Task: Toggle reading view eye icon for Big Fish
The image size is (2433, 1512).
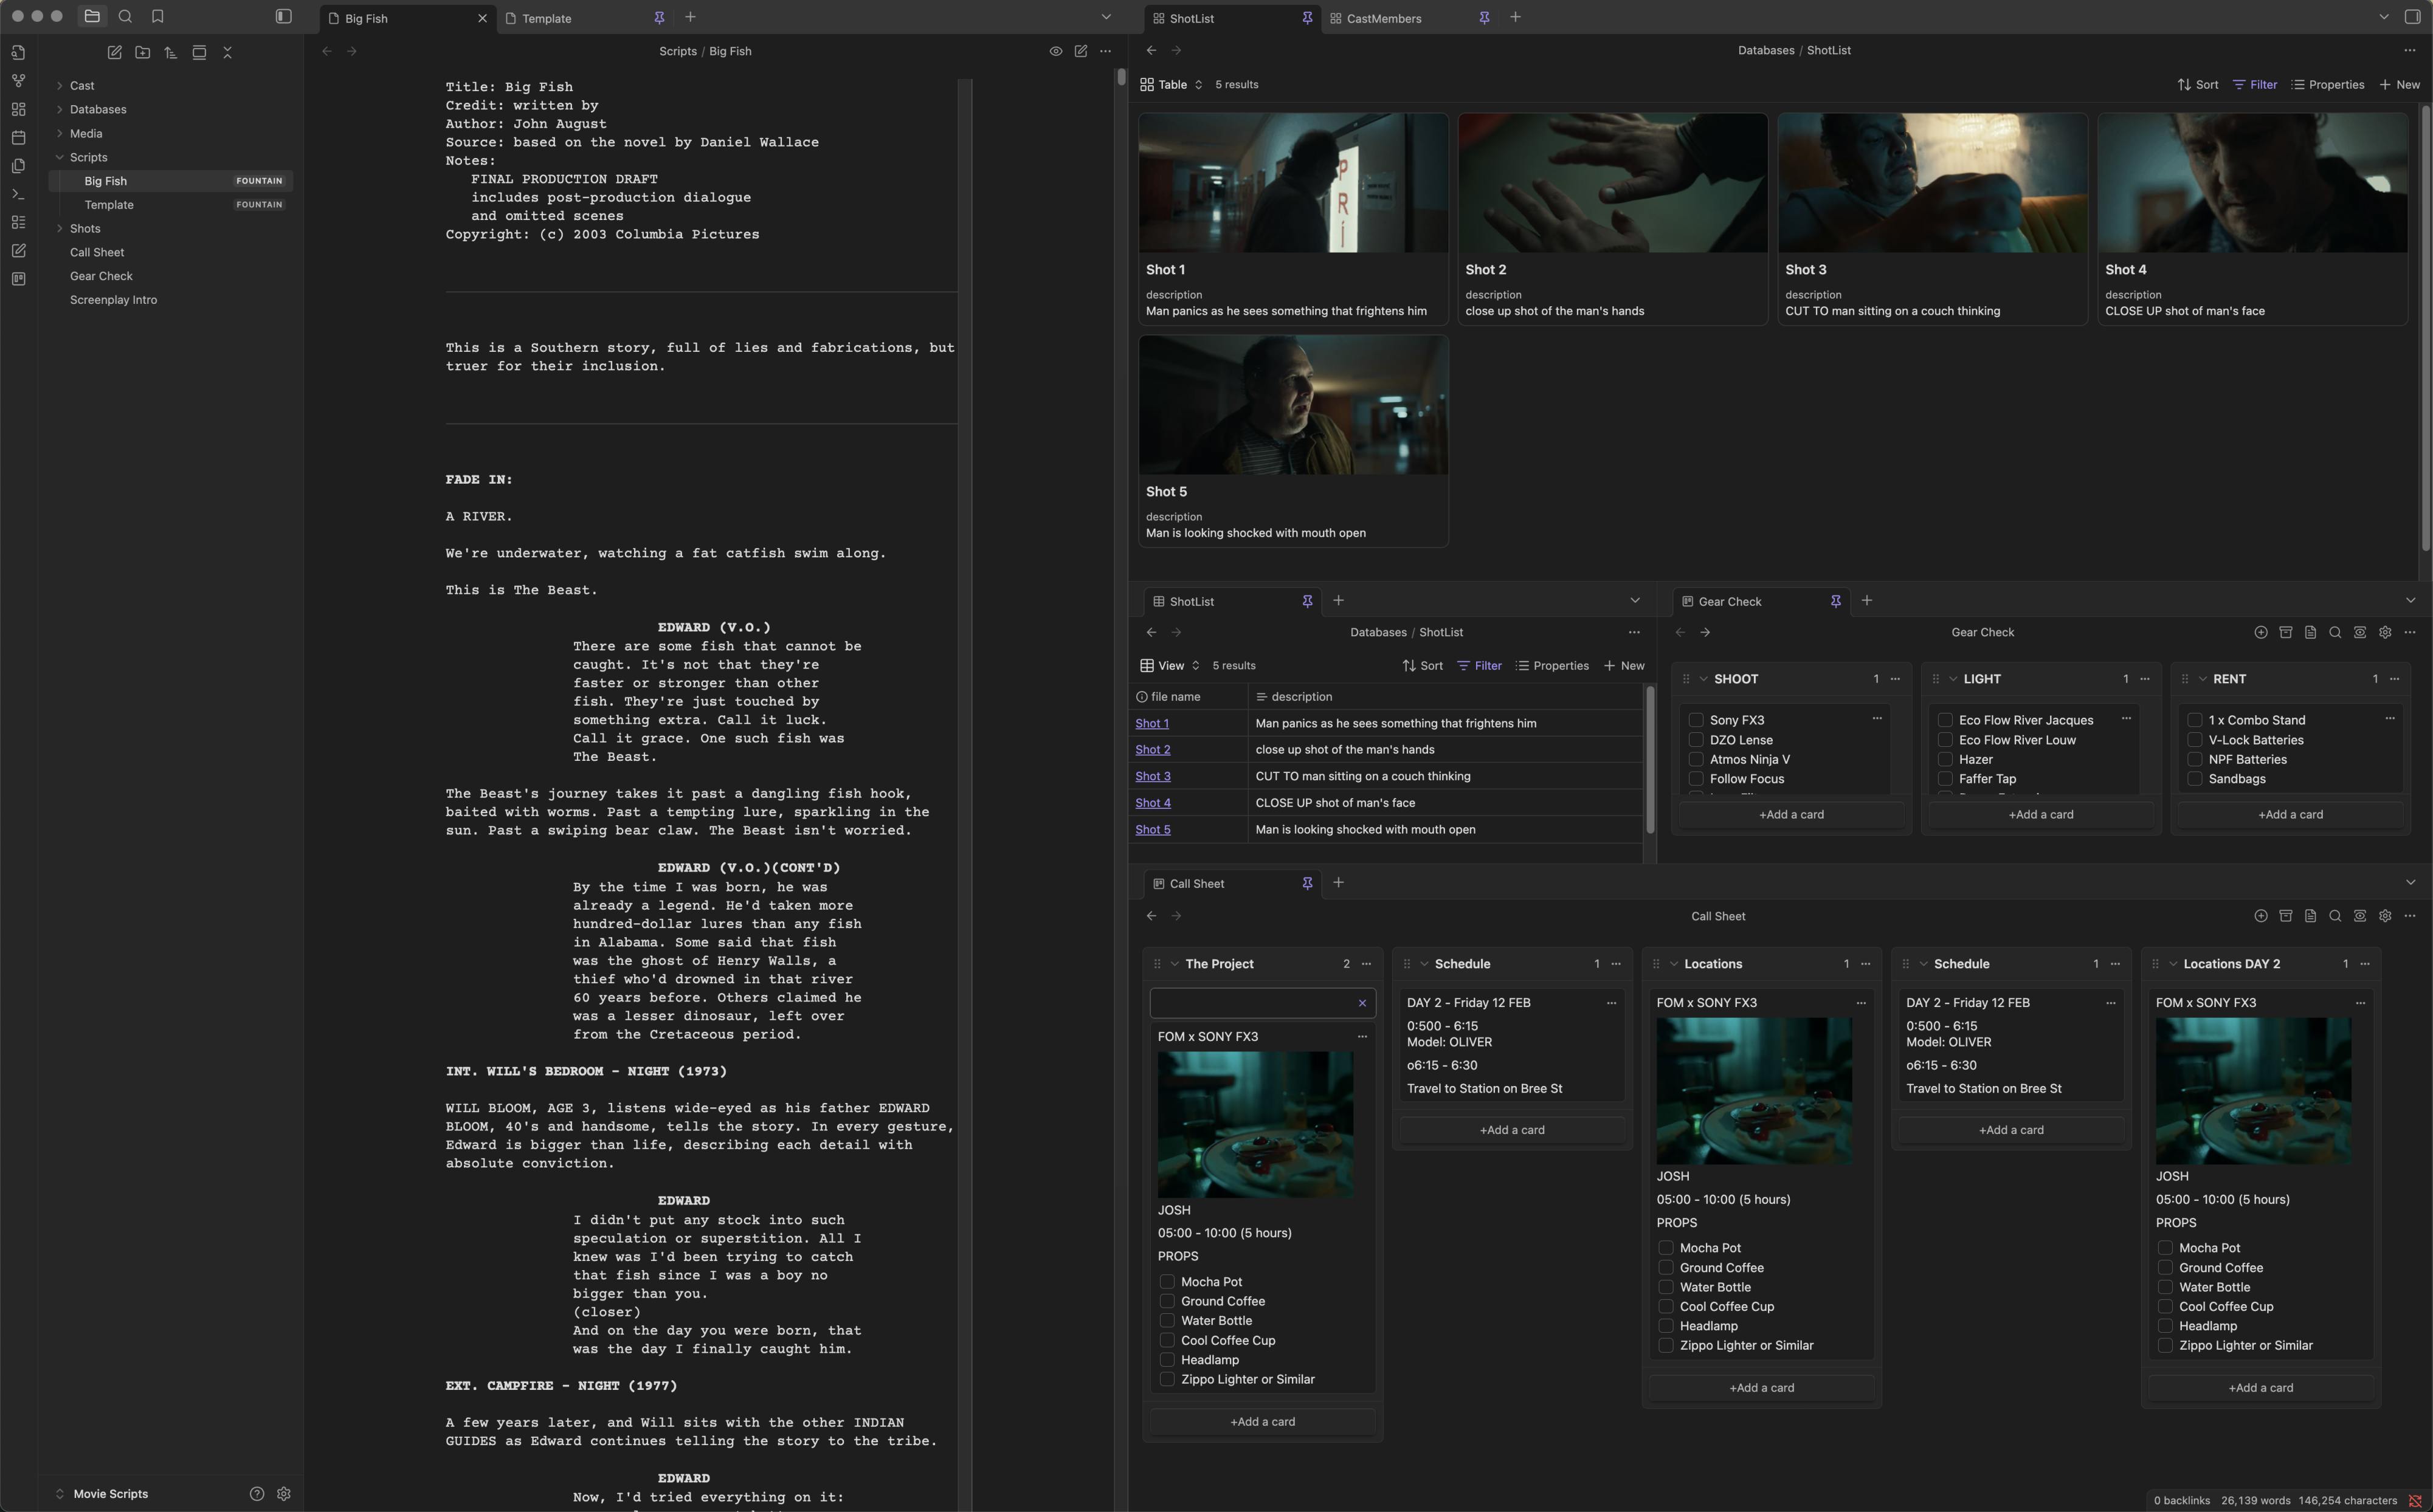Action: pos(1055,51)
